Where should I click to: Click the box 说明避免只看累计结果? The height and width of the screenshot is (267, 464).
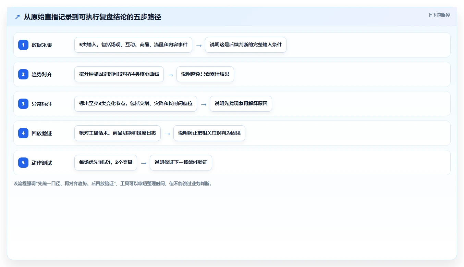click(x=205, y=74)
